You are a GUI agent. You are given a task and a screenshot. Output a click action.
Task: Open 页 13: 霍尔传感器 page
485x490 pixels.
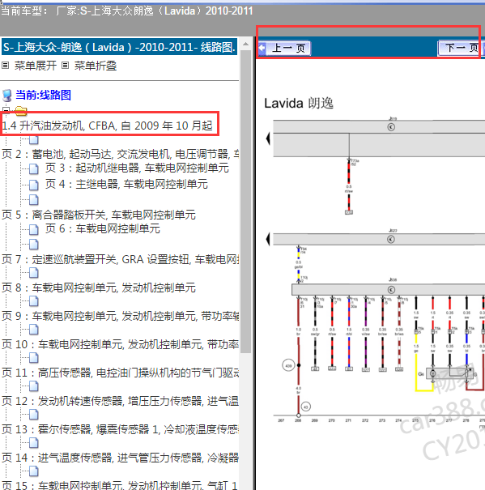pyautogui.click(x=120, y=429)
